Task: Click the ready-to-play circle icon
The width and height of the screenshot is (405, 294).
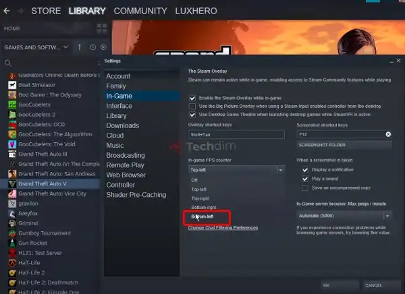Action: click(x=103, y=47)
